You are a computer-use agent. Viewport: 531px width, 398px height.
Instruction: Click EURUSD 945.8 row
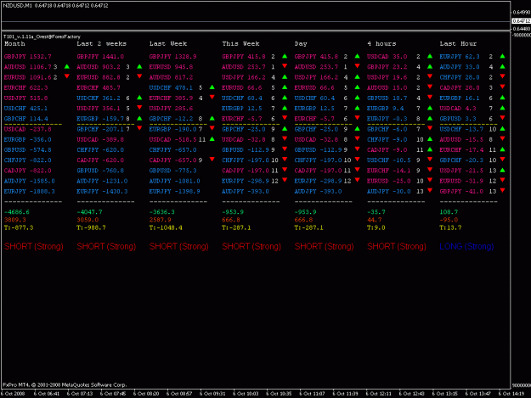click(x=171, y=67)
